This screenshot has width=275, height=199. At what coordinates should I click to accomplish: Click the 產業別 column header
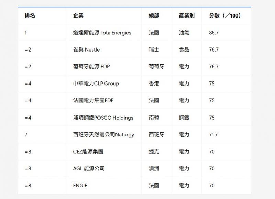(187, 16)
